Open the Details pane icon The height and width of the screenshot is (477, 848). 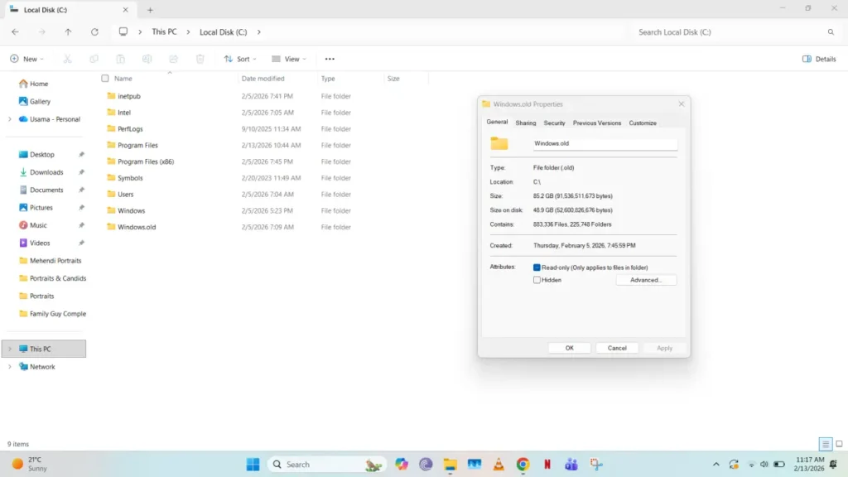(x=819, y=59)
